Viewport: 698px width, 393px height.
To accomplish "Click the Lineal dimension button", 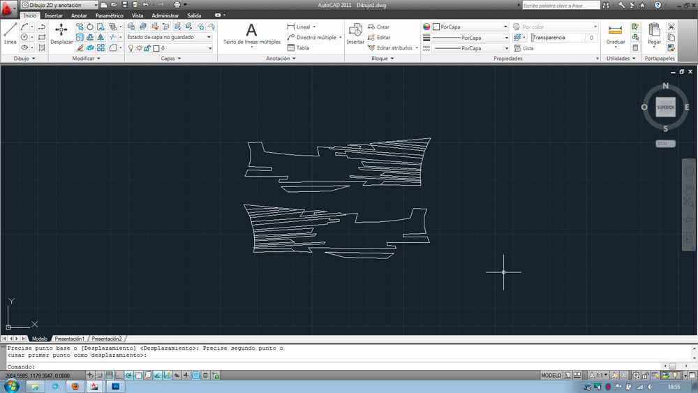I will (x=301, y=27).
